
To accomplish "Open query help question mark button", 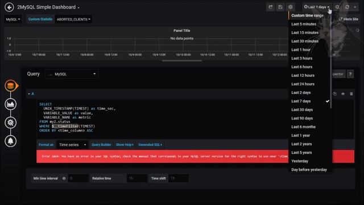I will coord(350,74).
